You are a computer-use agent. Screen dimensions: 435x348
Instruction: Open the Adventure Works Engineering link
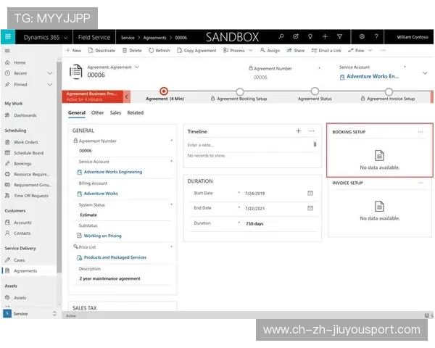pyautogui.click(x=112, y=172)
